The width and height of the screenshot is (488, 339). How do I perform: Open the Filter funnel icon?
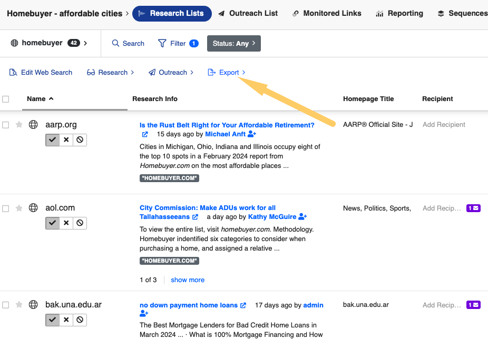pos(162,44)
